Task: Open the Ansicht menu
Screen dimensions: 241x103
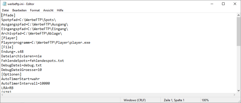Action: point(48,10)
